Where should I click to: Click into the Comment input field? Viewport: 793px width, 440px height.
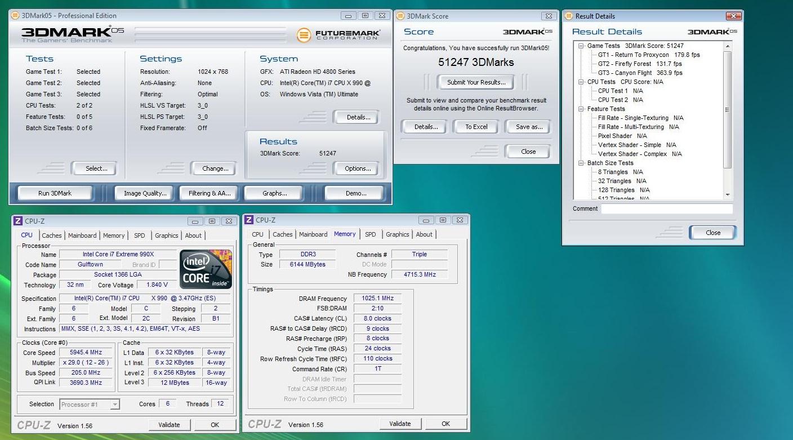pos(667,209)
